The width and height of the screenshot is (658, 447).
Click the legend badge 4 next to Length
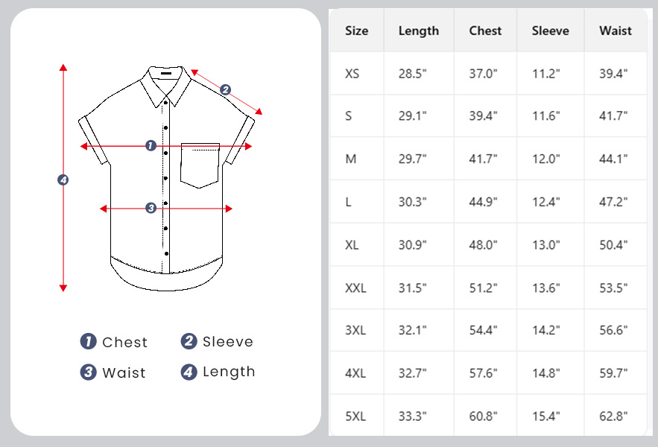189,372
